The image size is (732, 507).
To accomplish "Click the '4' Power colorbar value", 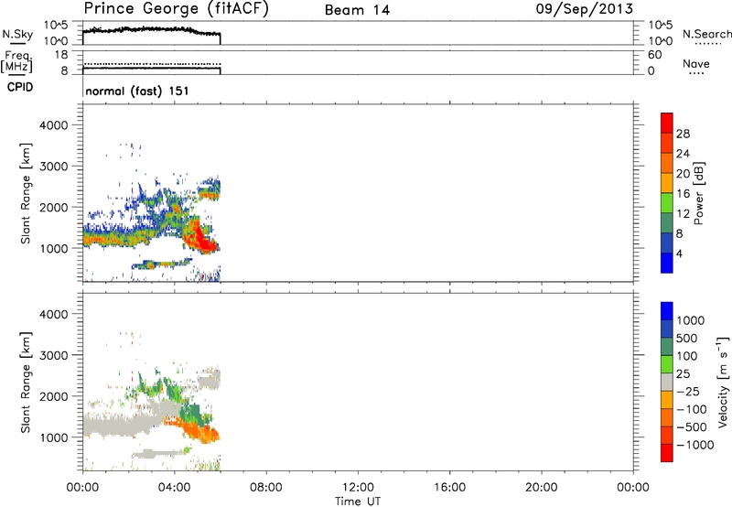I will (x=679, y=253).
